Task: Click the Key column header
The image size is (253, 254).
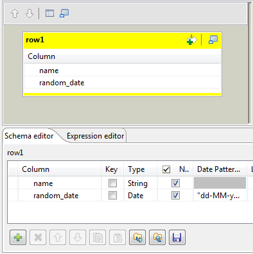Action: coord(112,169)
